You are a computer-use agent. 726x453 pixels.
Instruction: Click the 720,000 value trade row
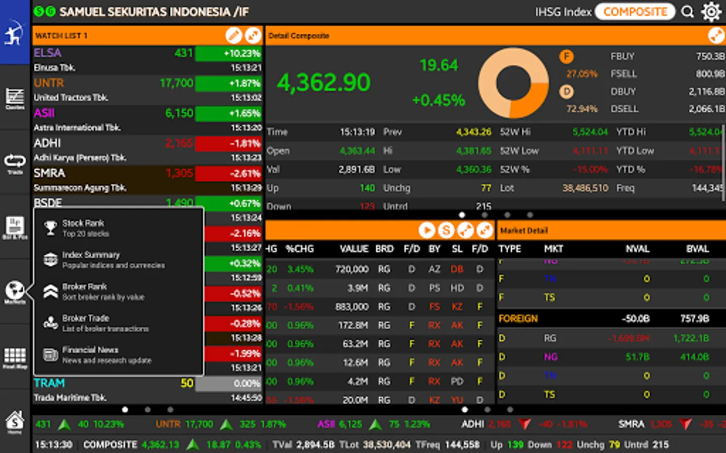pyautogui.click(x=379, y=269)
